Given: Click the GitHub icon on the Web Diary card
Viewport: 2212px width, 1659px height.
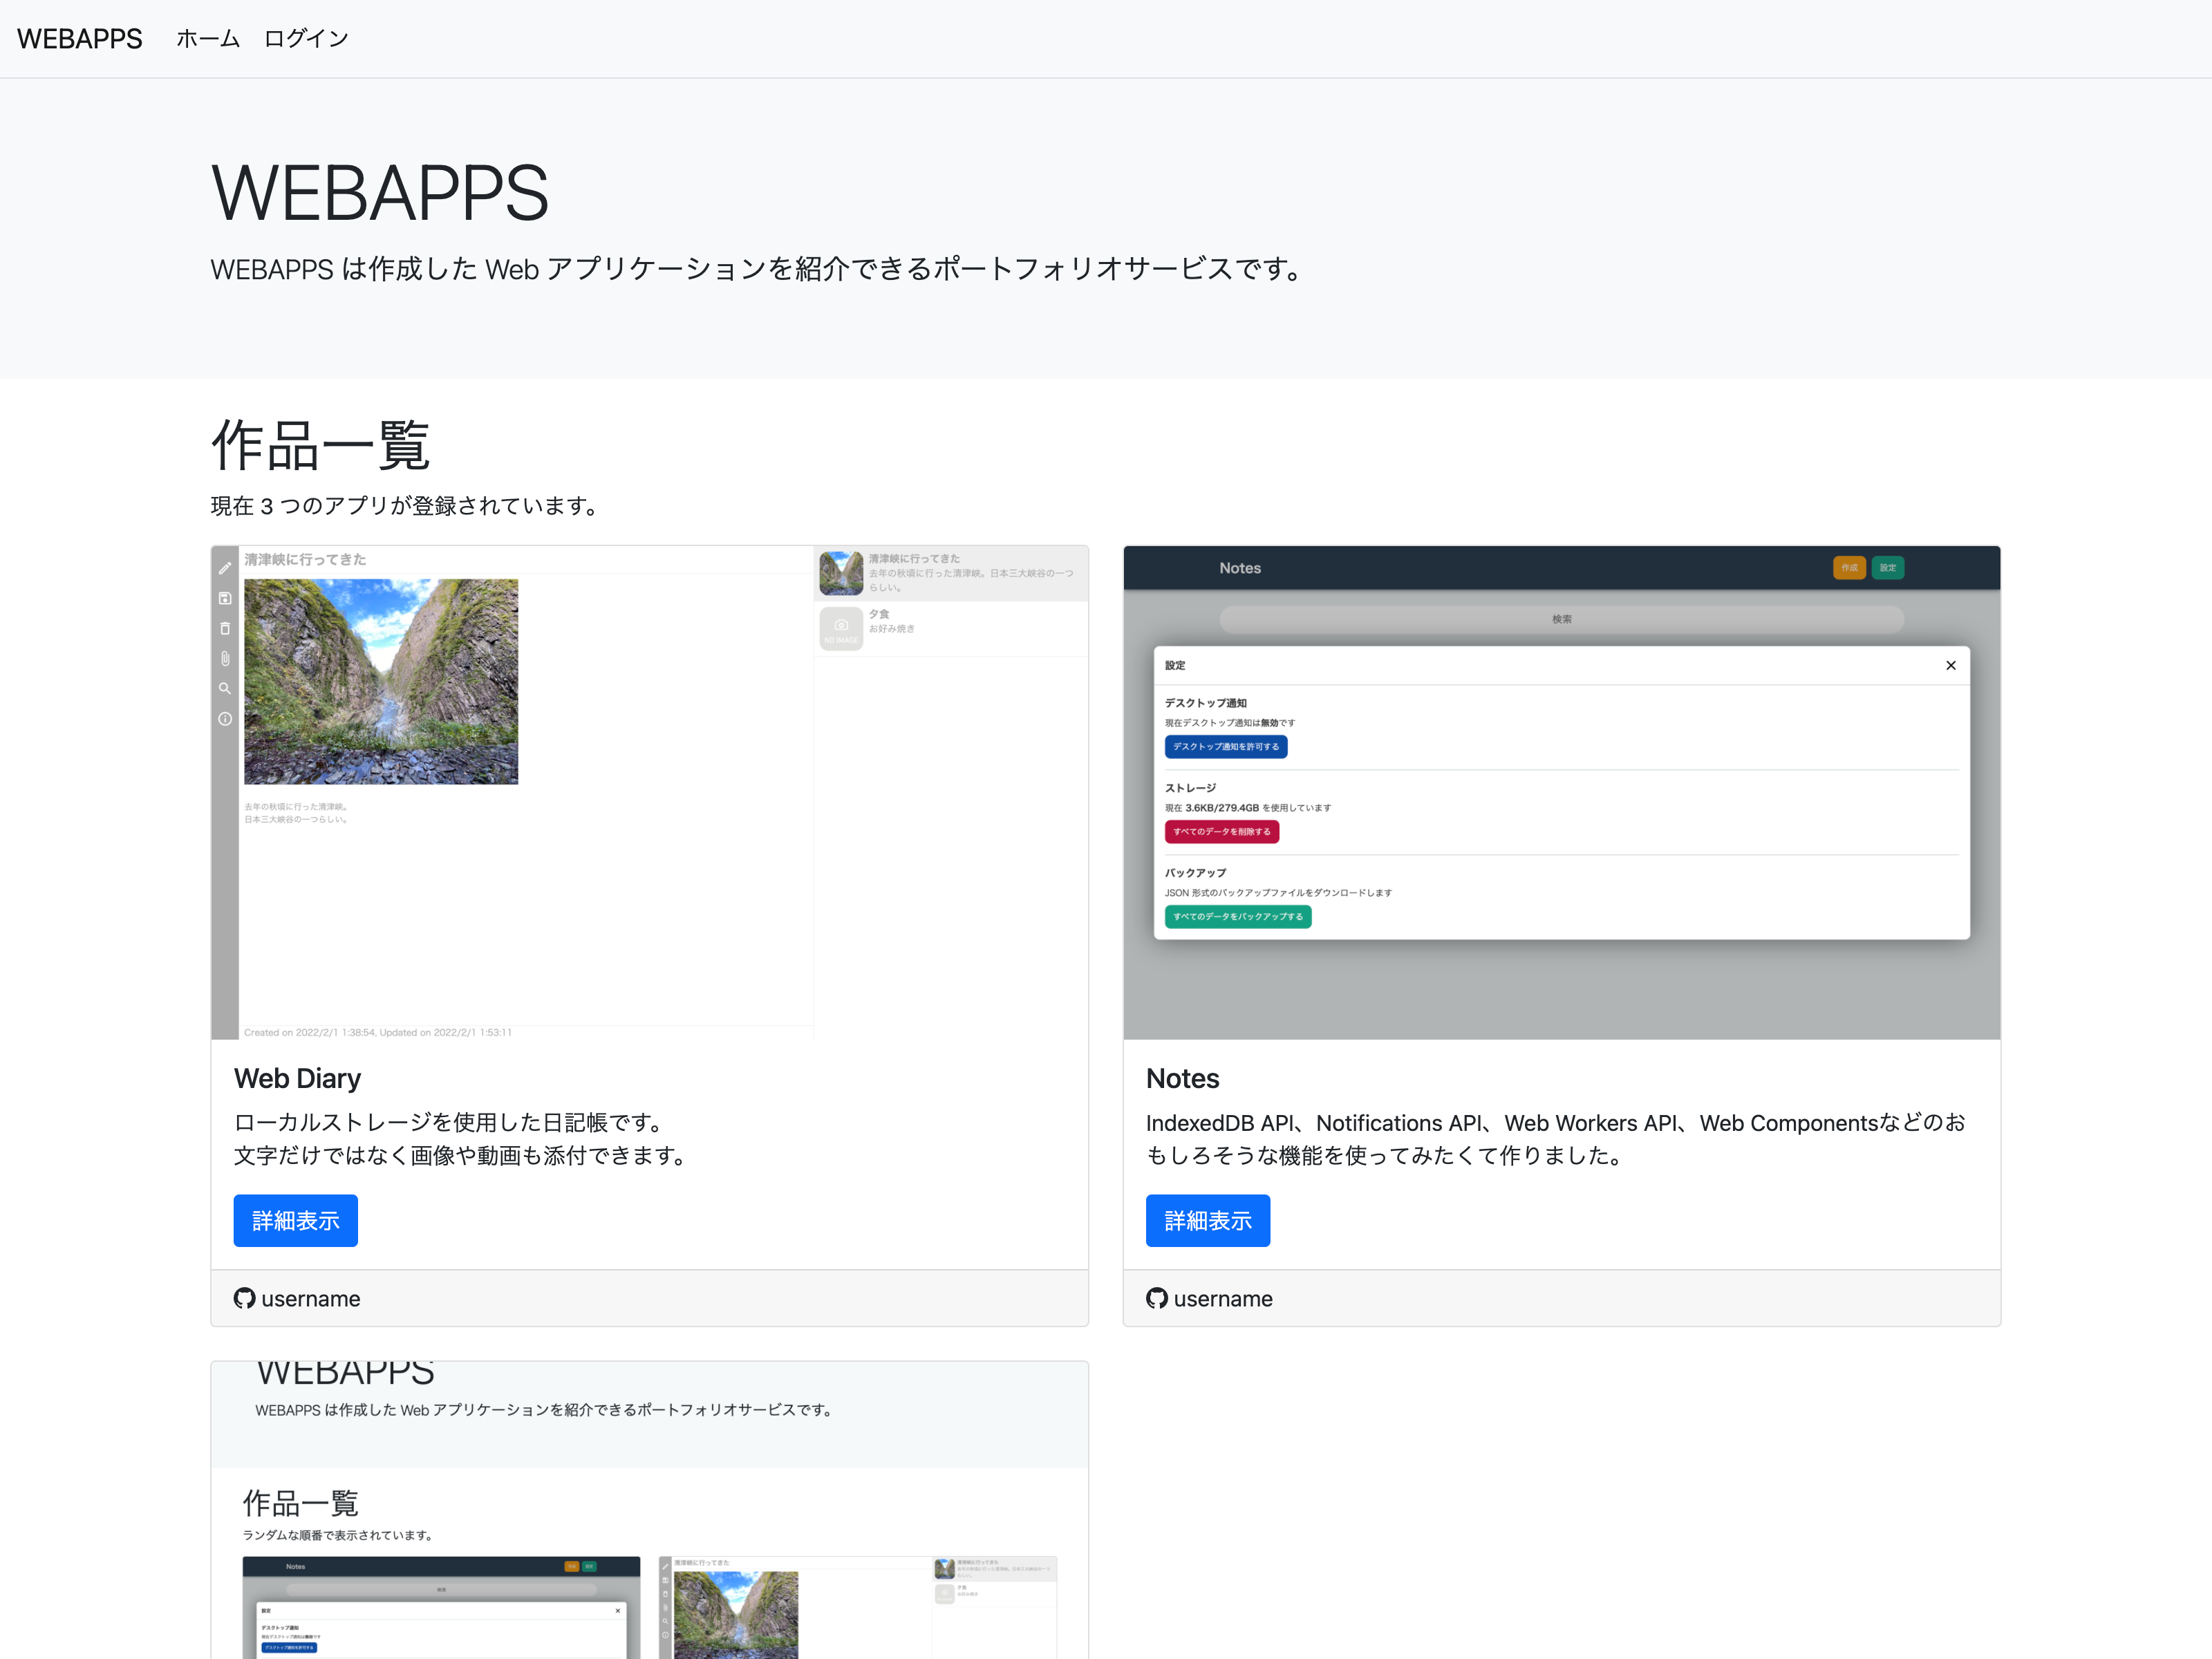Looking at the screenshot, I should [244, 1298].
